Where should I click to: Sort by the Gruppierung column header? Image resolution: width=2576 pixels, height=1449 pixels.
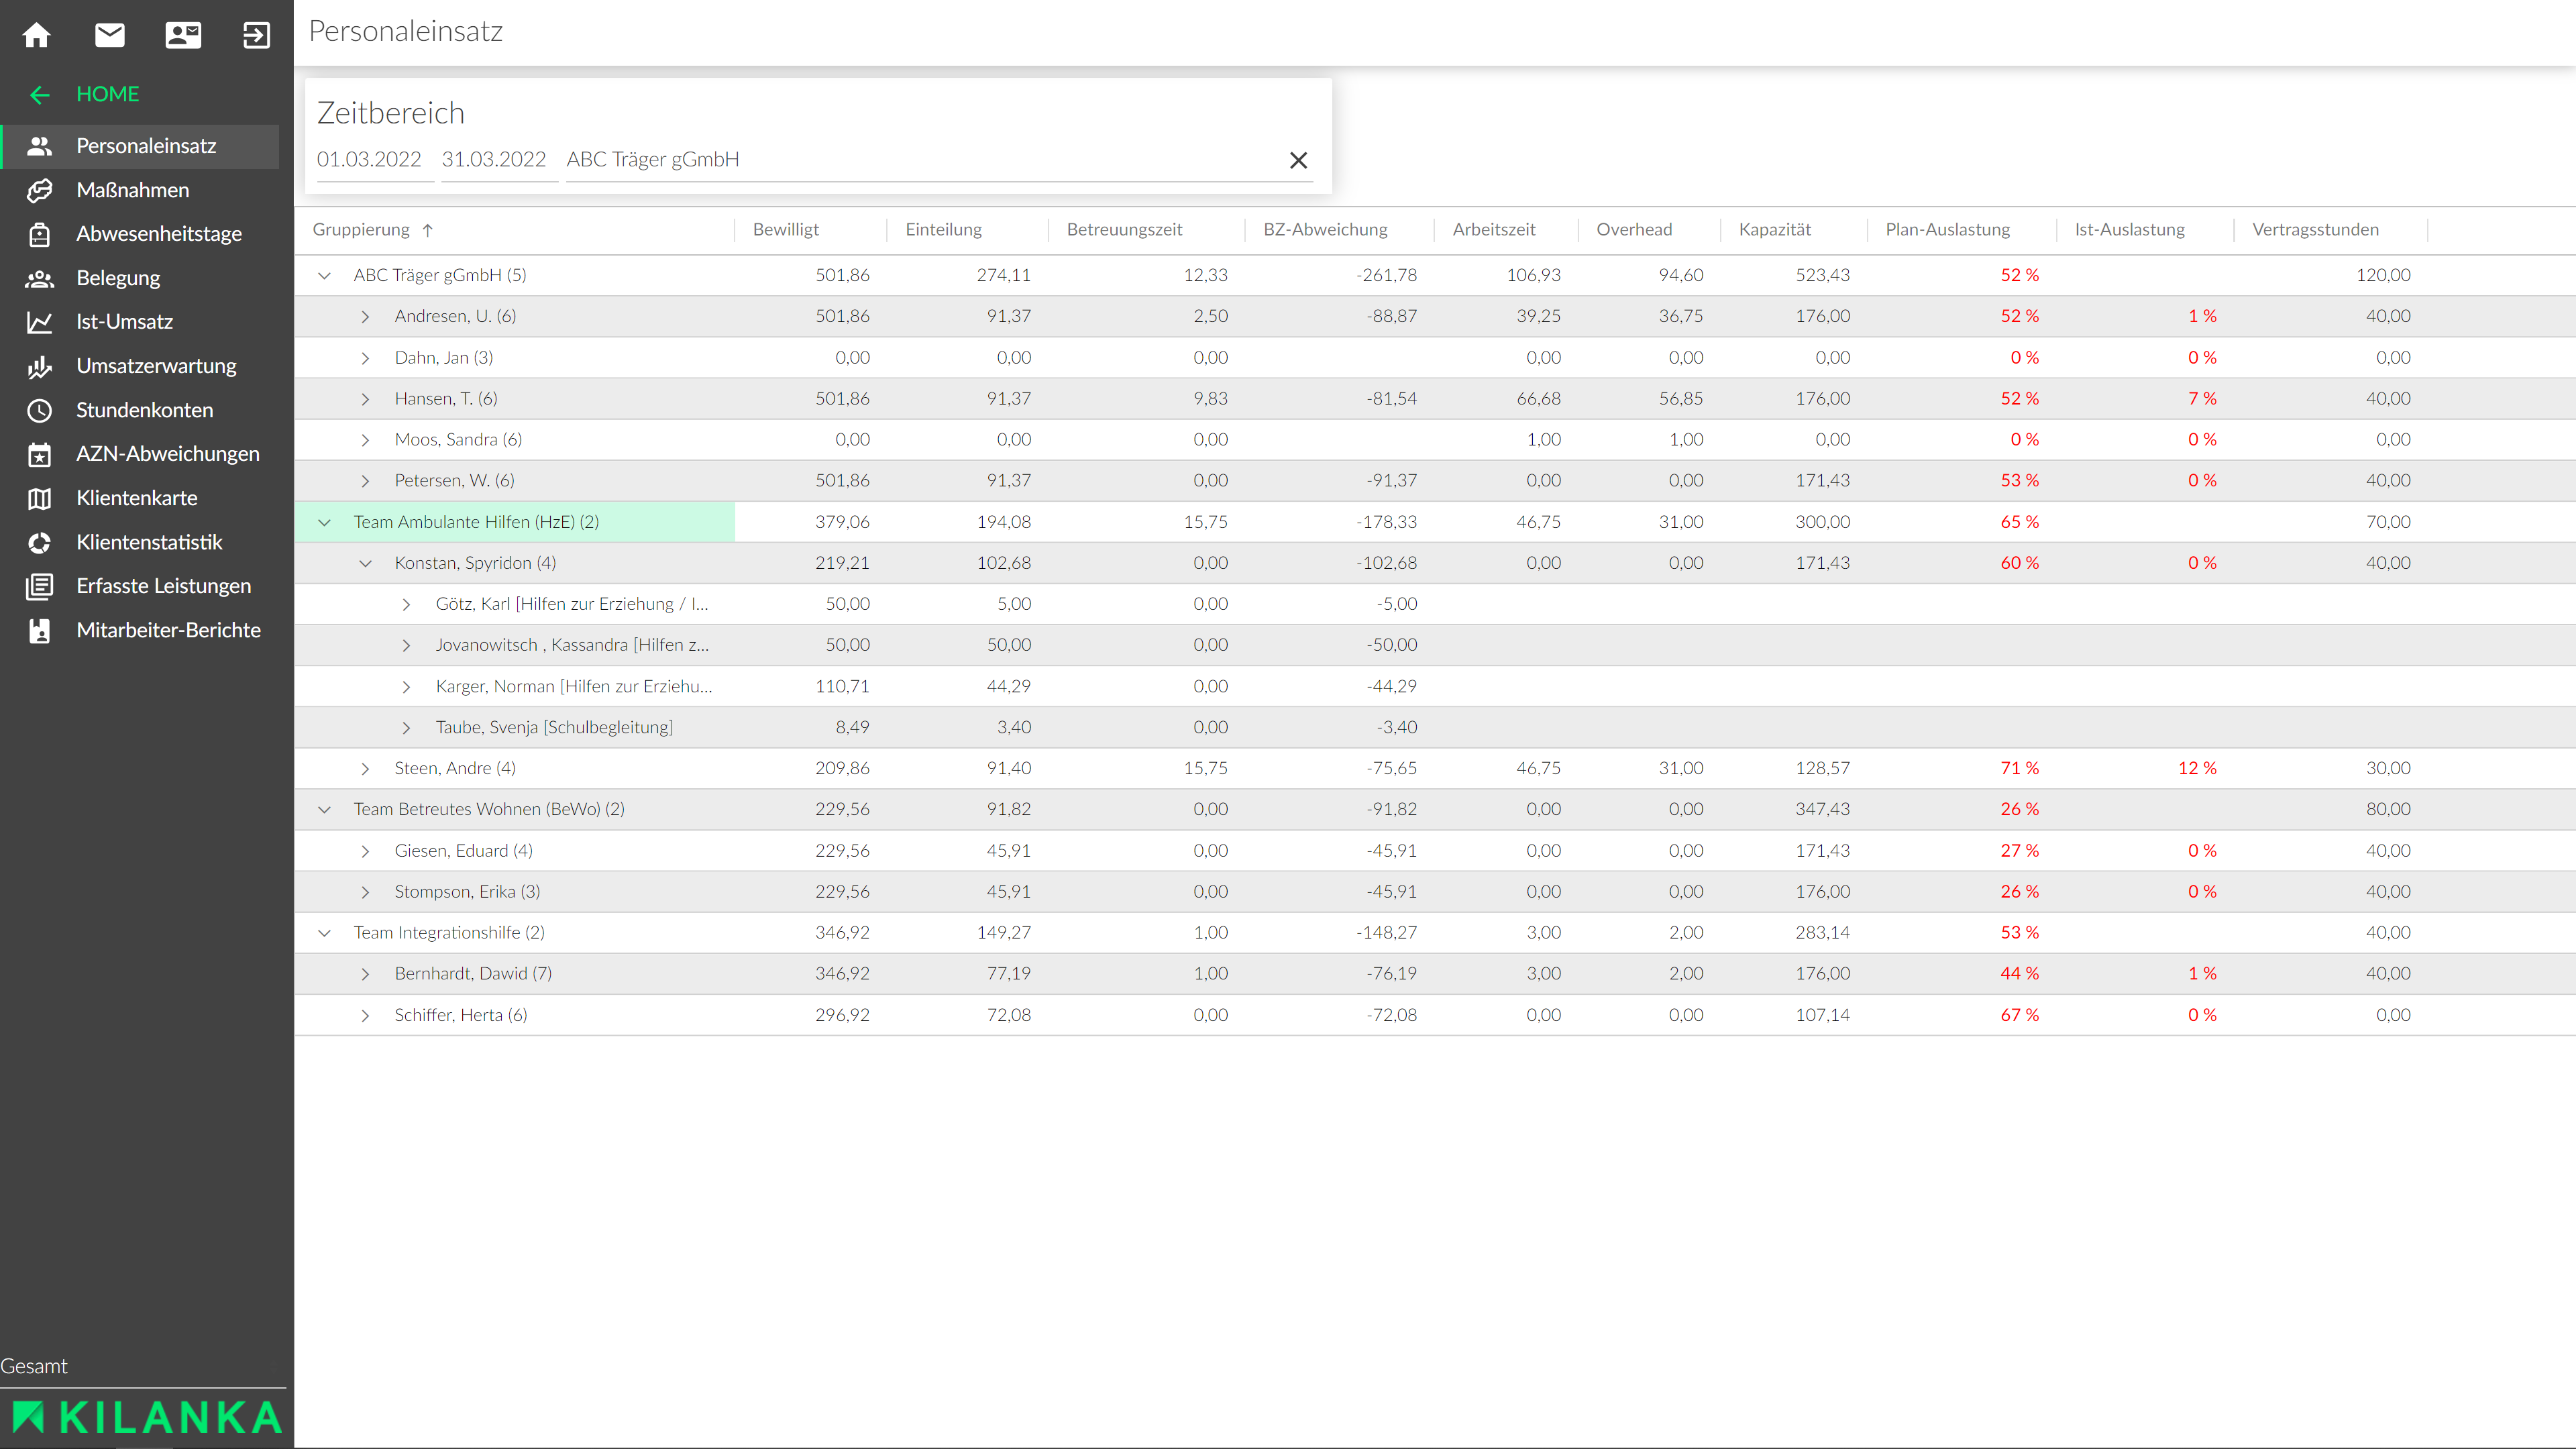pyautogui.click(x=361, y=230)
